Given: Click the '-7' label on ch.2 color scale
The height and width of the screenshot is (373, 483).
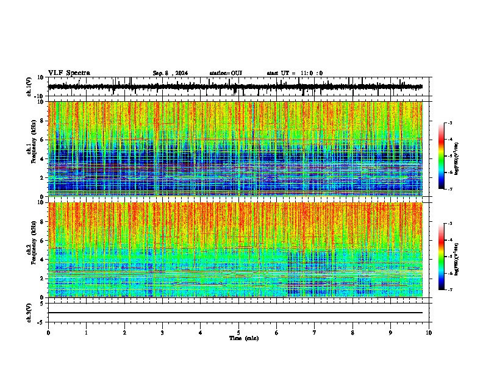Looking at the screenshot, I should point(449,290).
